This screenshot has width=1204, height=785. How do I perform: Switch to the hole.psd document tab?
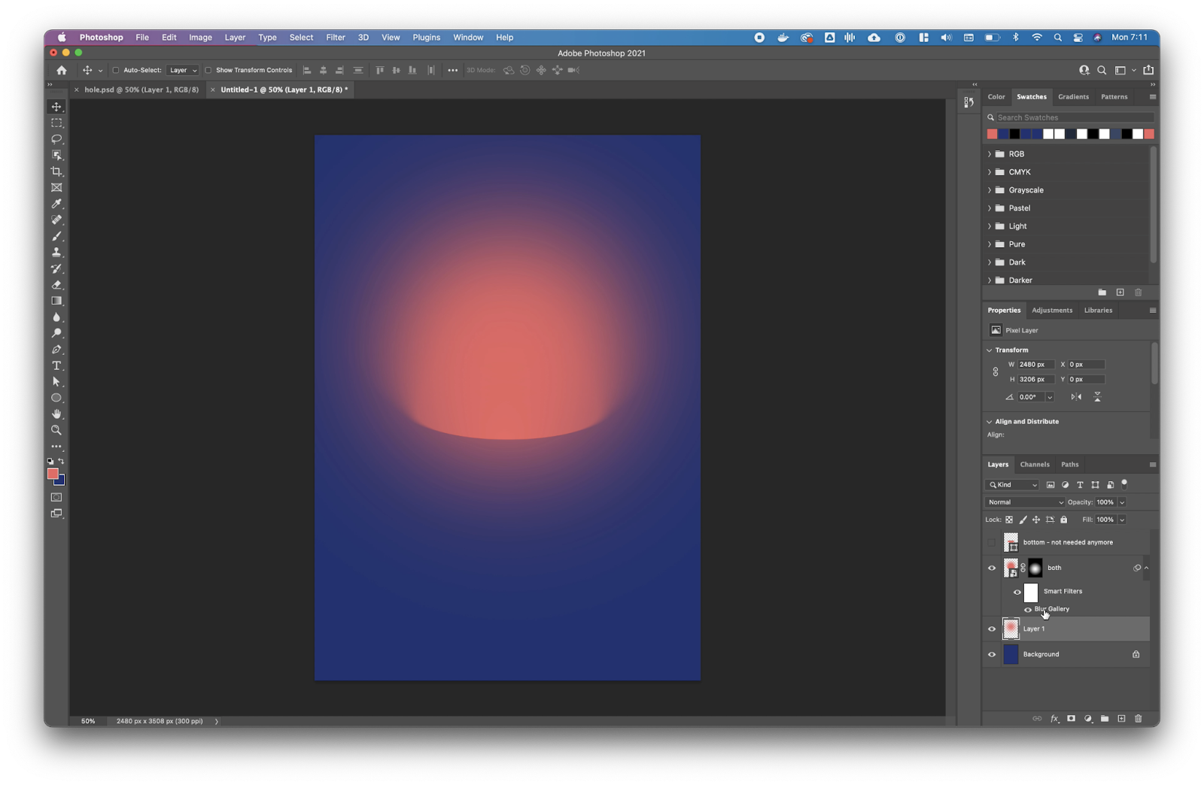click(x=141, y=89)
